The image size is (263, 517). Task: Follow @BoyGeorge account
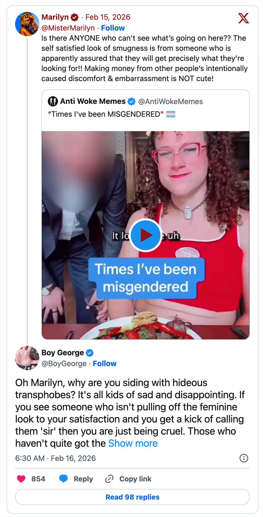[104, 364]
